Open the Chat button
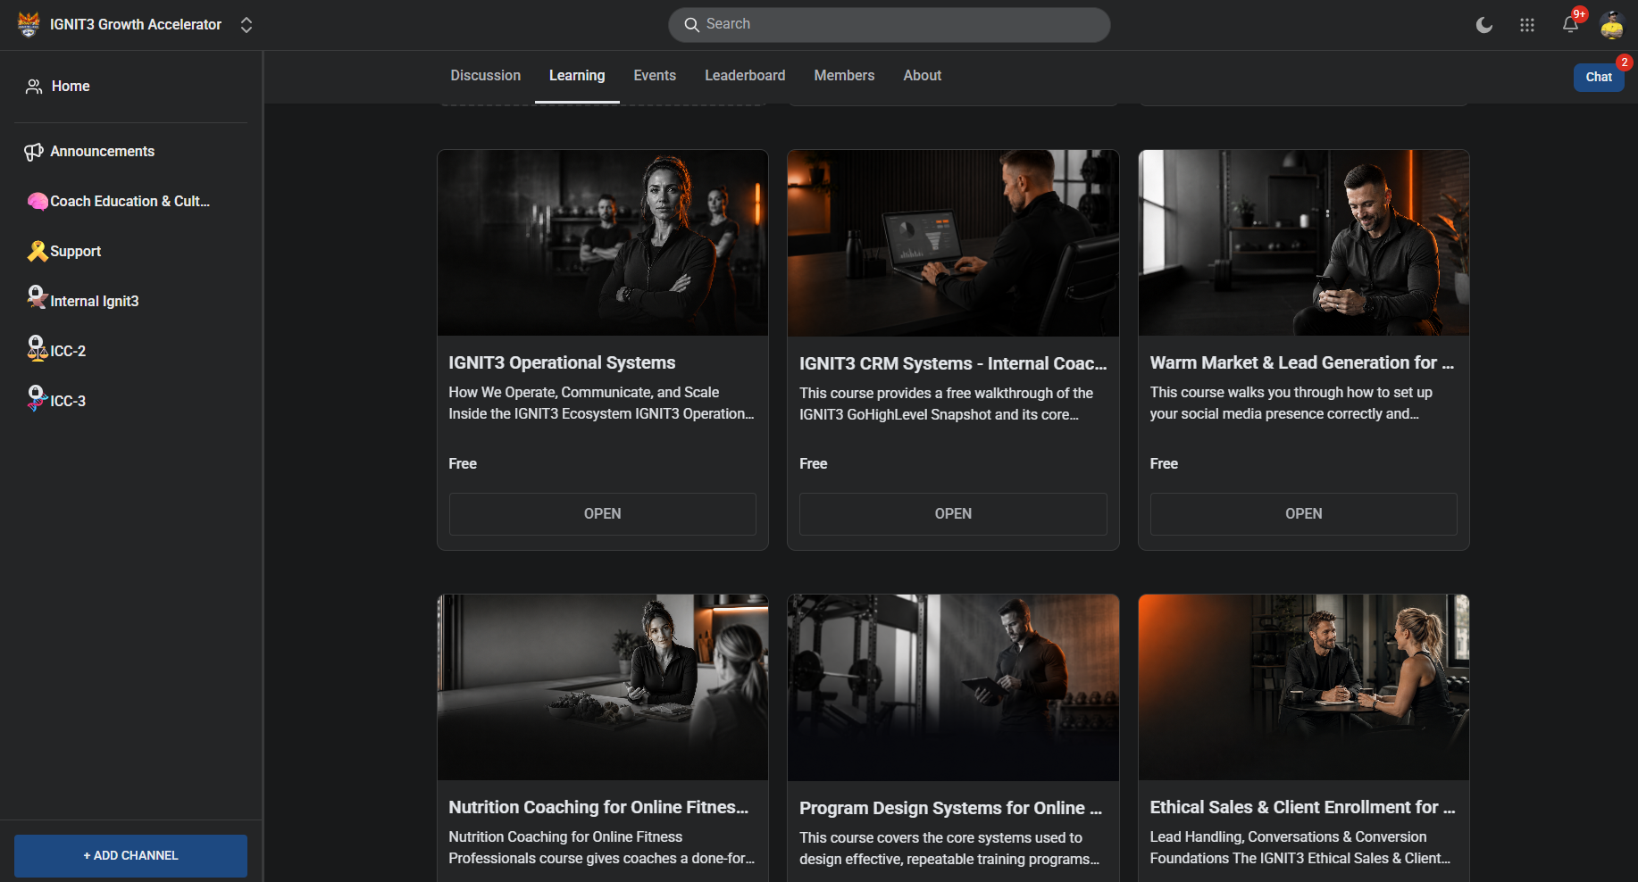1638x882 pixels. (1599, 77)
